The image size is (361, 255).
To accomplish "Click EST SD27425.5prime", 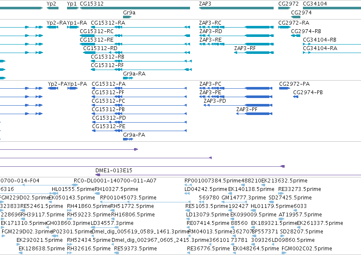I will point(290,198).
